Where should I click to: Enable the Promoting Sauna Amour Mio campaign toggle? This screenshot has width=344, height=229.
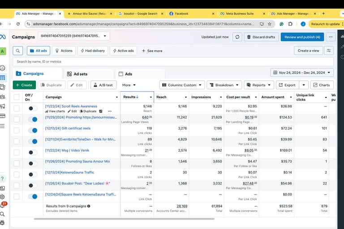(33, 163)
